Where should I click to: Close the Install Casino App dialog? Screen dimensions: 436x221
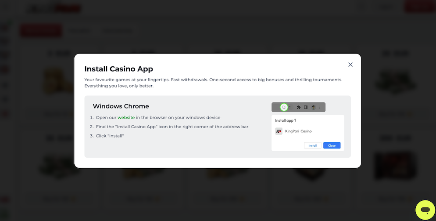(350, 65)
